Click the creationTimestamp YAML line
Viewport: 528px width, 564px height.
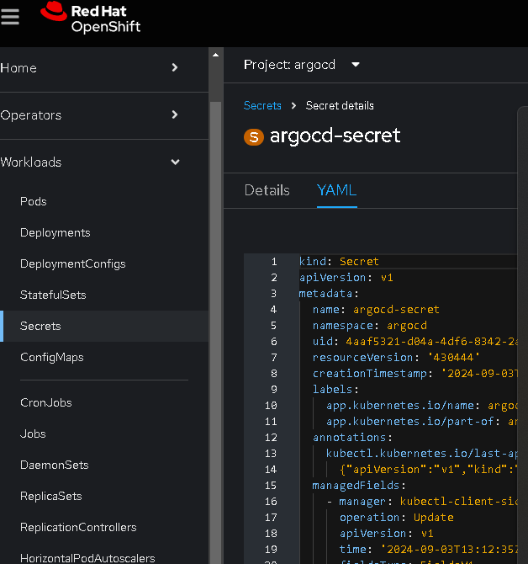[414, 374]
